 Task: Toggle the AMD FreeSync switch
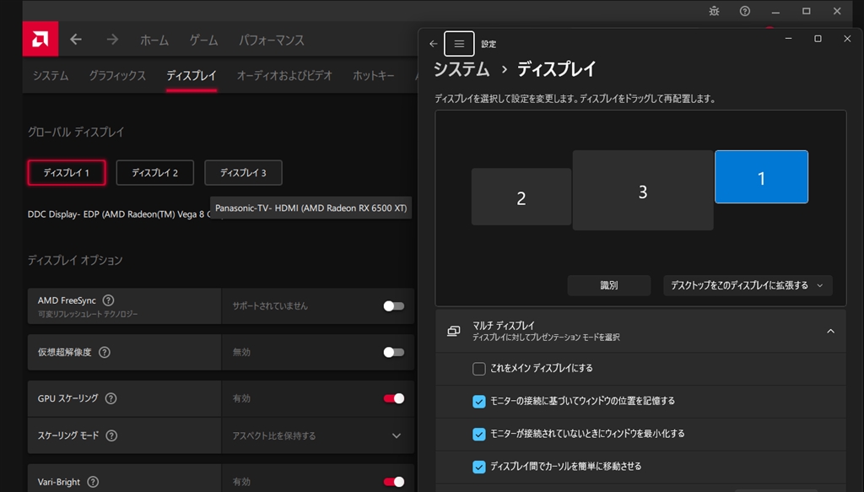pos(393,305)
